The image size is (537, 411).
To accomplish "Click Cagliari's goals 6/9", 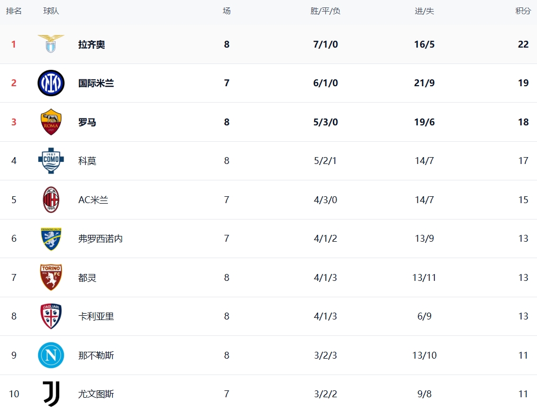I will point(424,316).
